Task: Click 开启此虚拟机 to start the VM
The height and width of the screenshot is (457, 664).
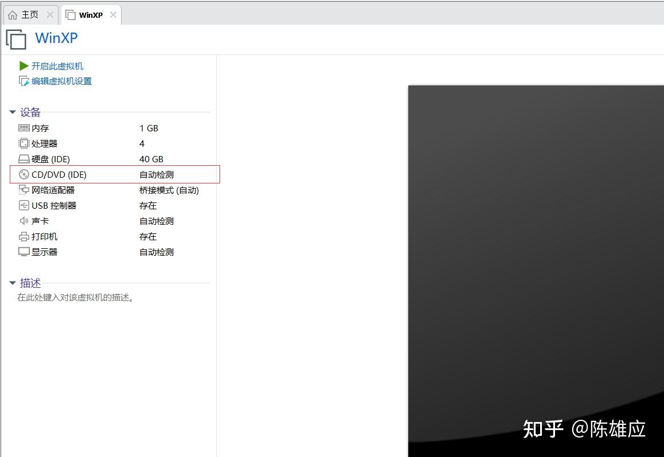Action: (57, 65)
